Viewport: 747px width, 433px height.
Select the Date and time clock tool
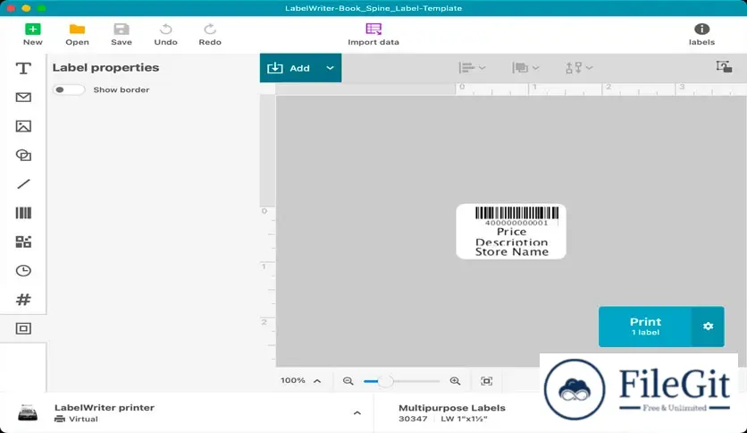[23, 271]
